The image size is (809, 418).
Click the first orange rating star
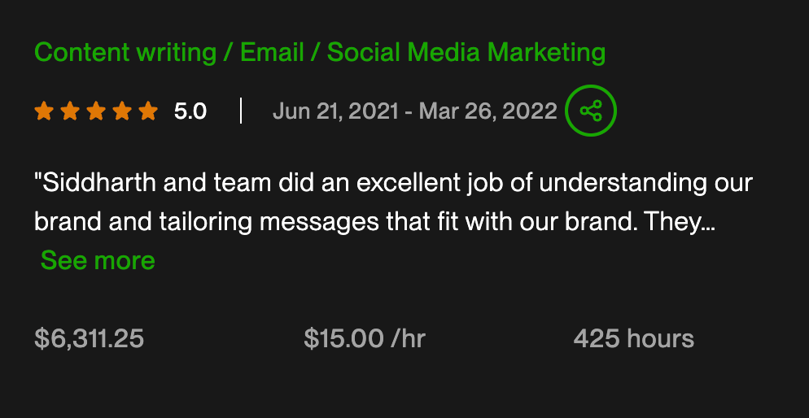tap(44, 111)
